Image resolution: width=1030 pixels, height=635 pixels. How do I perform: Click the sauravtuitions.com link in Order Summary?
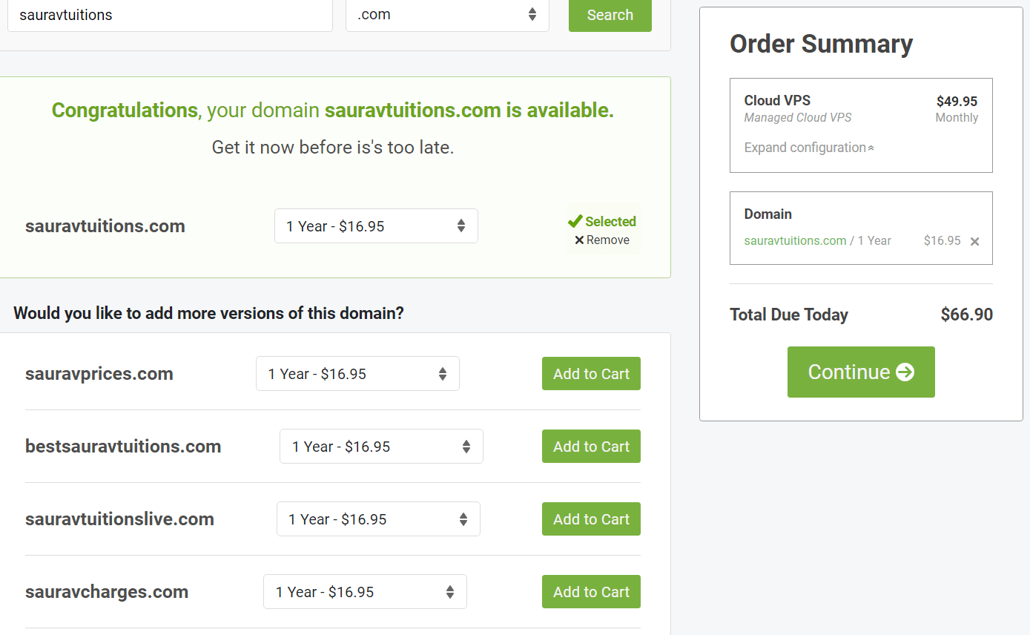point(796,240)
